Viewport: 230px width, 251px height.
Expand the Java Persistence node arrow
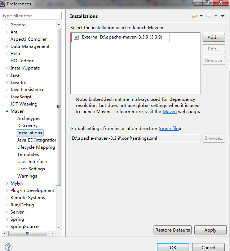[6, 90]
